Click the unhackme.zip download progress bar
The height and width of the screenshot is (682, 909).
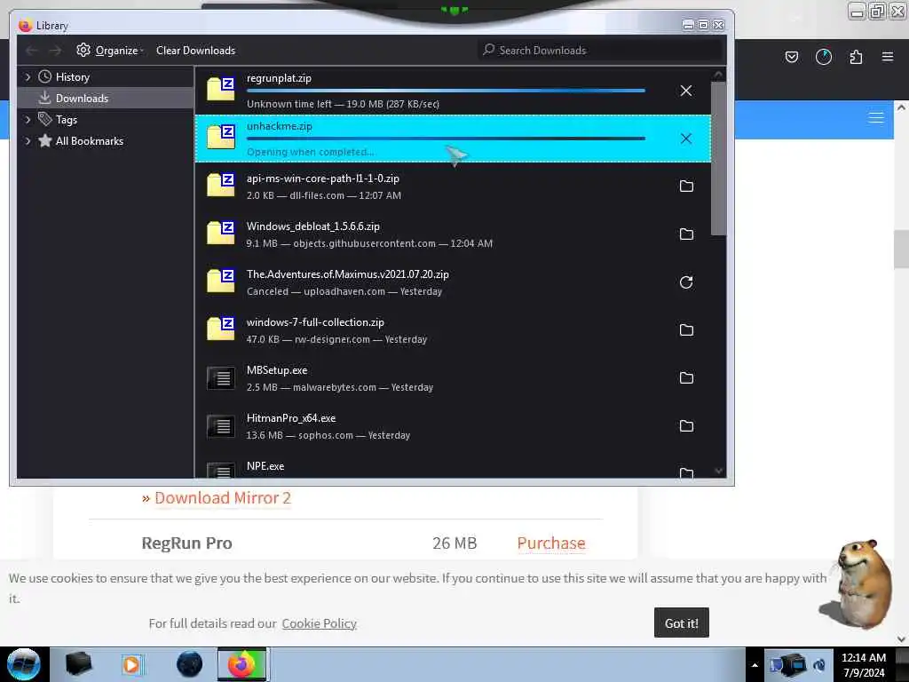click(x=446, y=139)
